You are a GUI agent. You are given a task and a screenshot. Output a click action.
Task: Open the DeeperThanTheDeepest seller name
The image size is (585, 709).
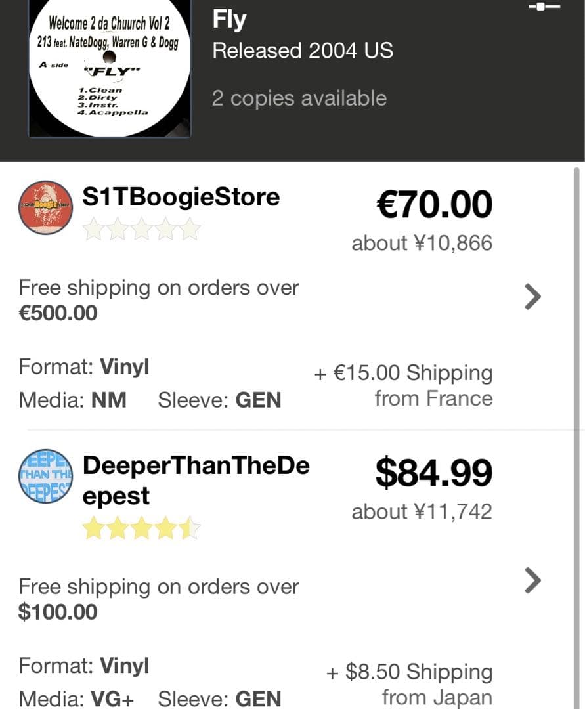(196, 480)
